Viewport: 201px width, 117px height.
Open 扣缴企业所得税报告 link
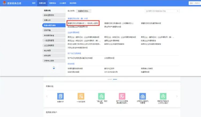[149, 40]
